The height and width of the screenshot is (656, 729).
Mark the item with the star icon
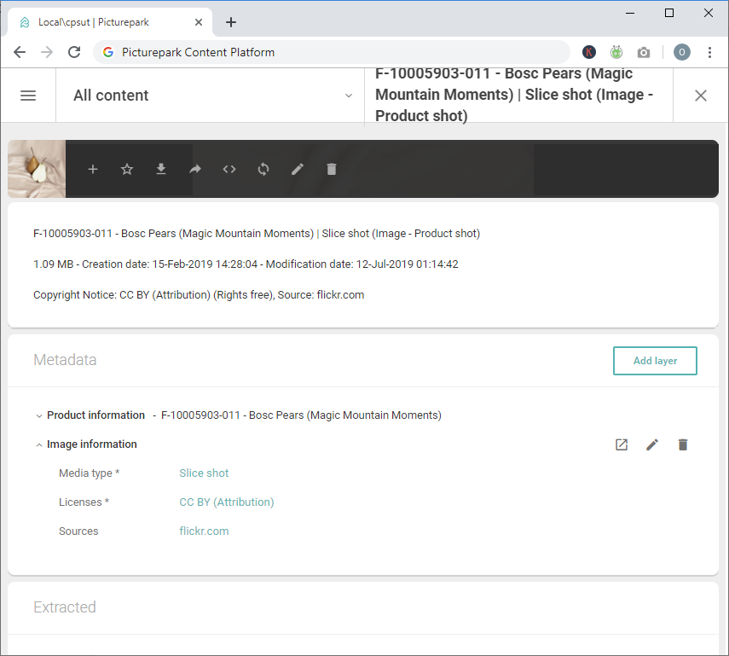coord(127,170)
